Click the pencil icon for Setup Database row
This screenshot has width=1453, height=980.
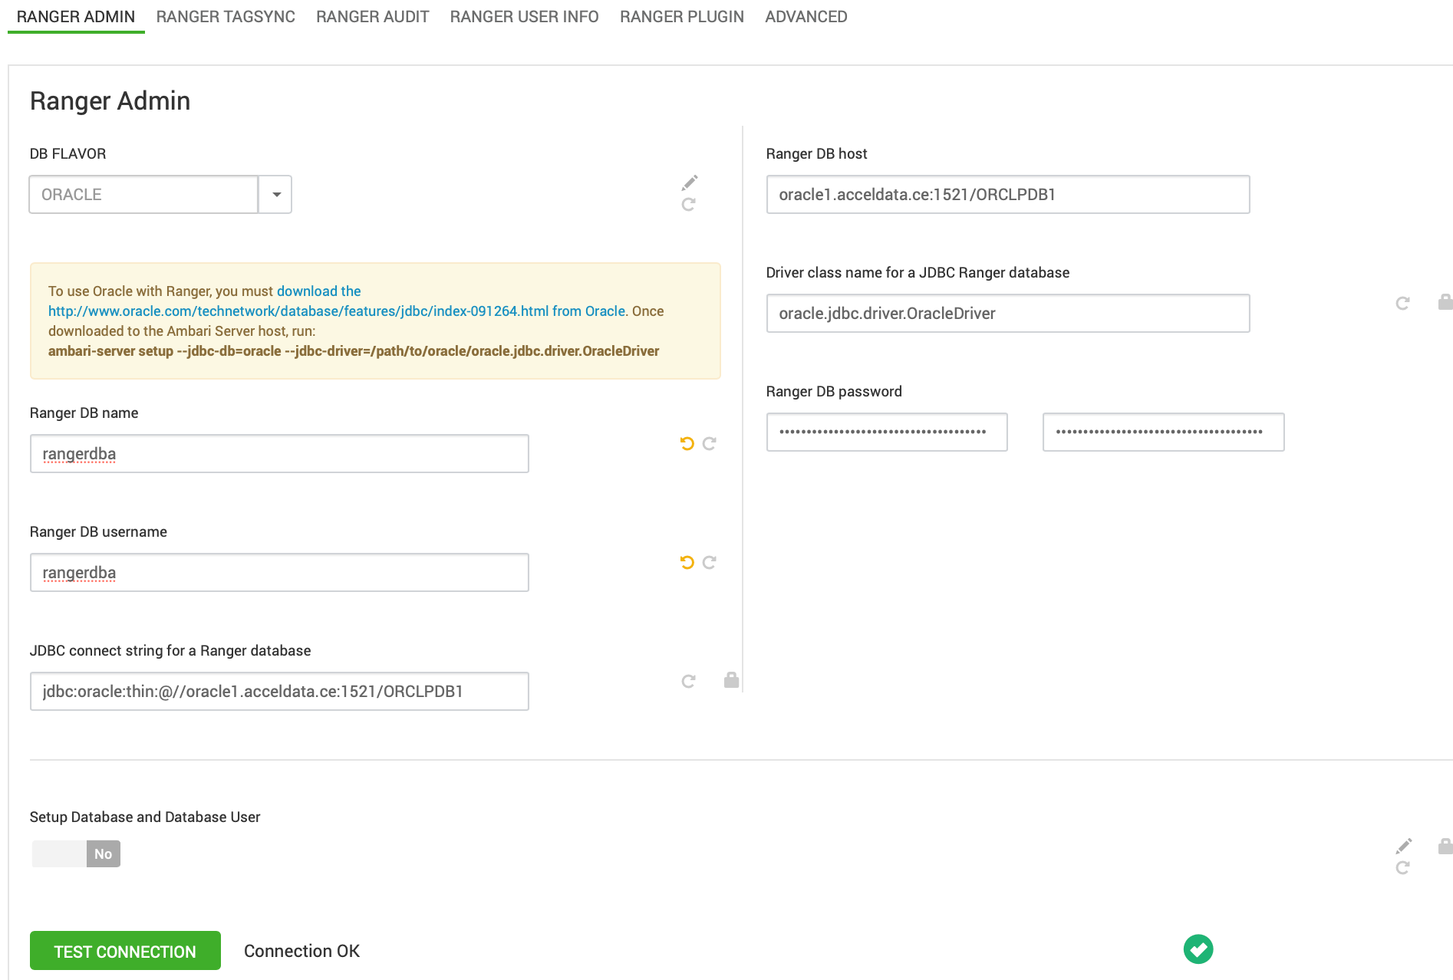(1403, 847)
